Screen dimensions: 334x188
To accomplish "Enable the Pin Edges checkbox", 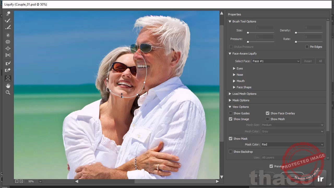I will (307, 47).
